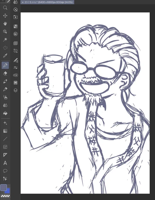Select the Gradient square tool
Screen dimensions: 155x200
point(5,131)
